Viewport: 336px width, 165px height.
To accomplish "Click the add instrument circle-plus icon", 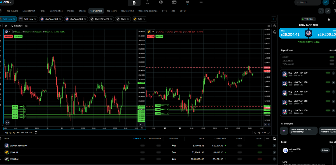I will [321, 11].
